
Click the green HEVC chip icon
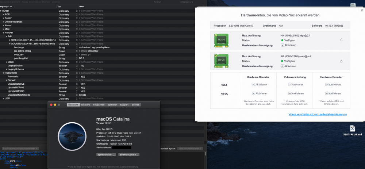(x=221, y=61)
